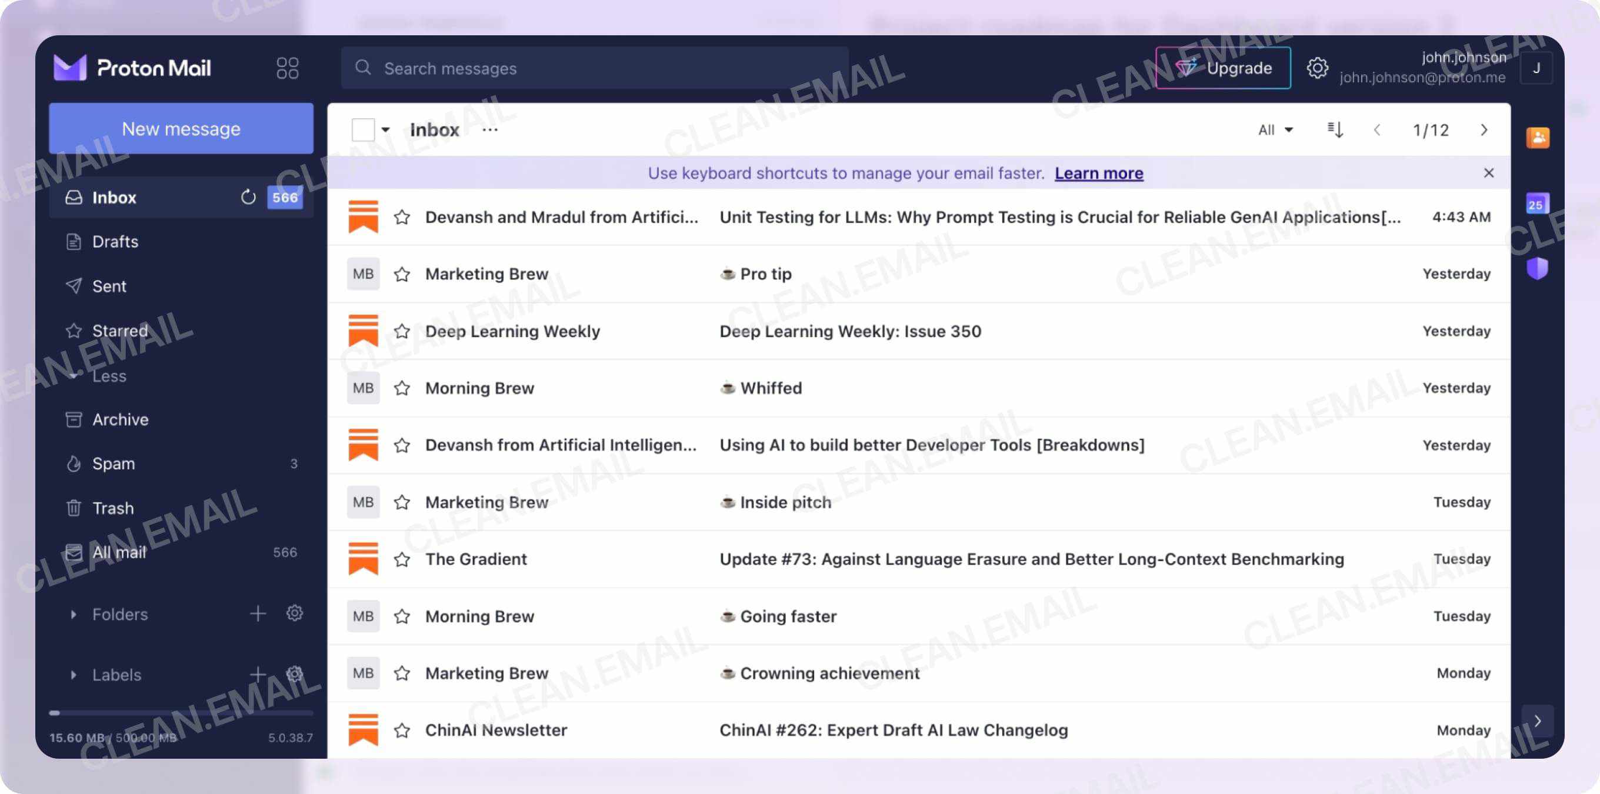Click the sort order icon above the list
The height and width of the screenshot is (794, 1600).
click(1334, 130)
